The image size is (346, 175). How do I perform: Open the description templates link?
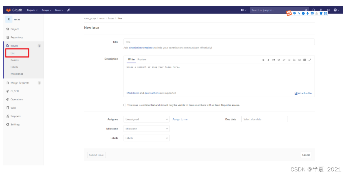tap(141, 48)
